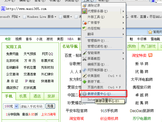Screen dimensions: 162x122
Task: Click the 傲游下载 download arrow icon
Action: pyautogui.click(x=85, y=82)
